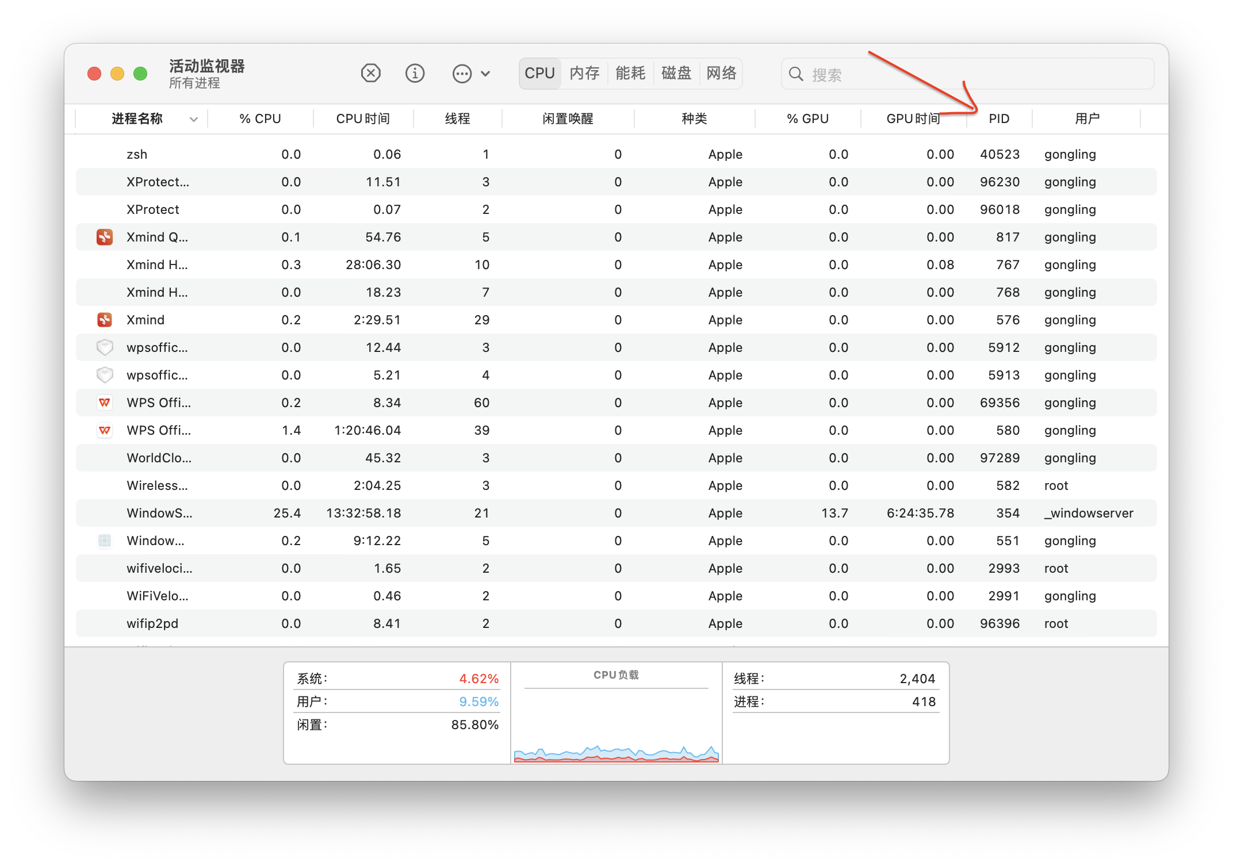This screenshot has width=1233, height=866.
Task: Open process info via the (i) icon
Action: [415, 73]
